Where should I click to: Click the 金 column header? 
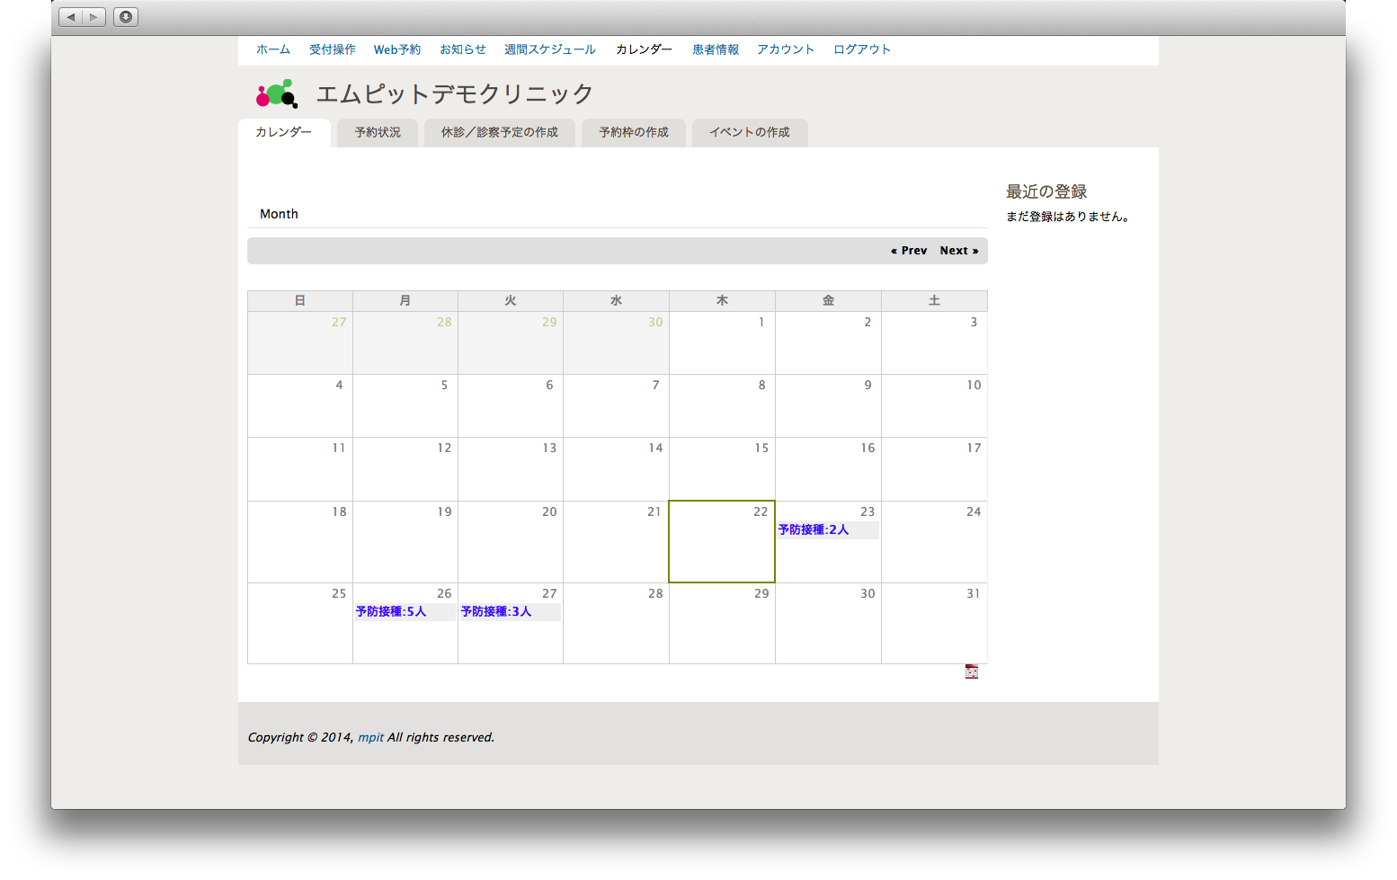click(828, 301)
